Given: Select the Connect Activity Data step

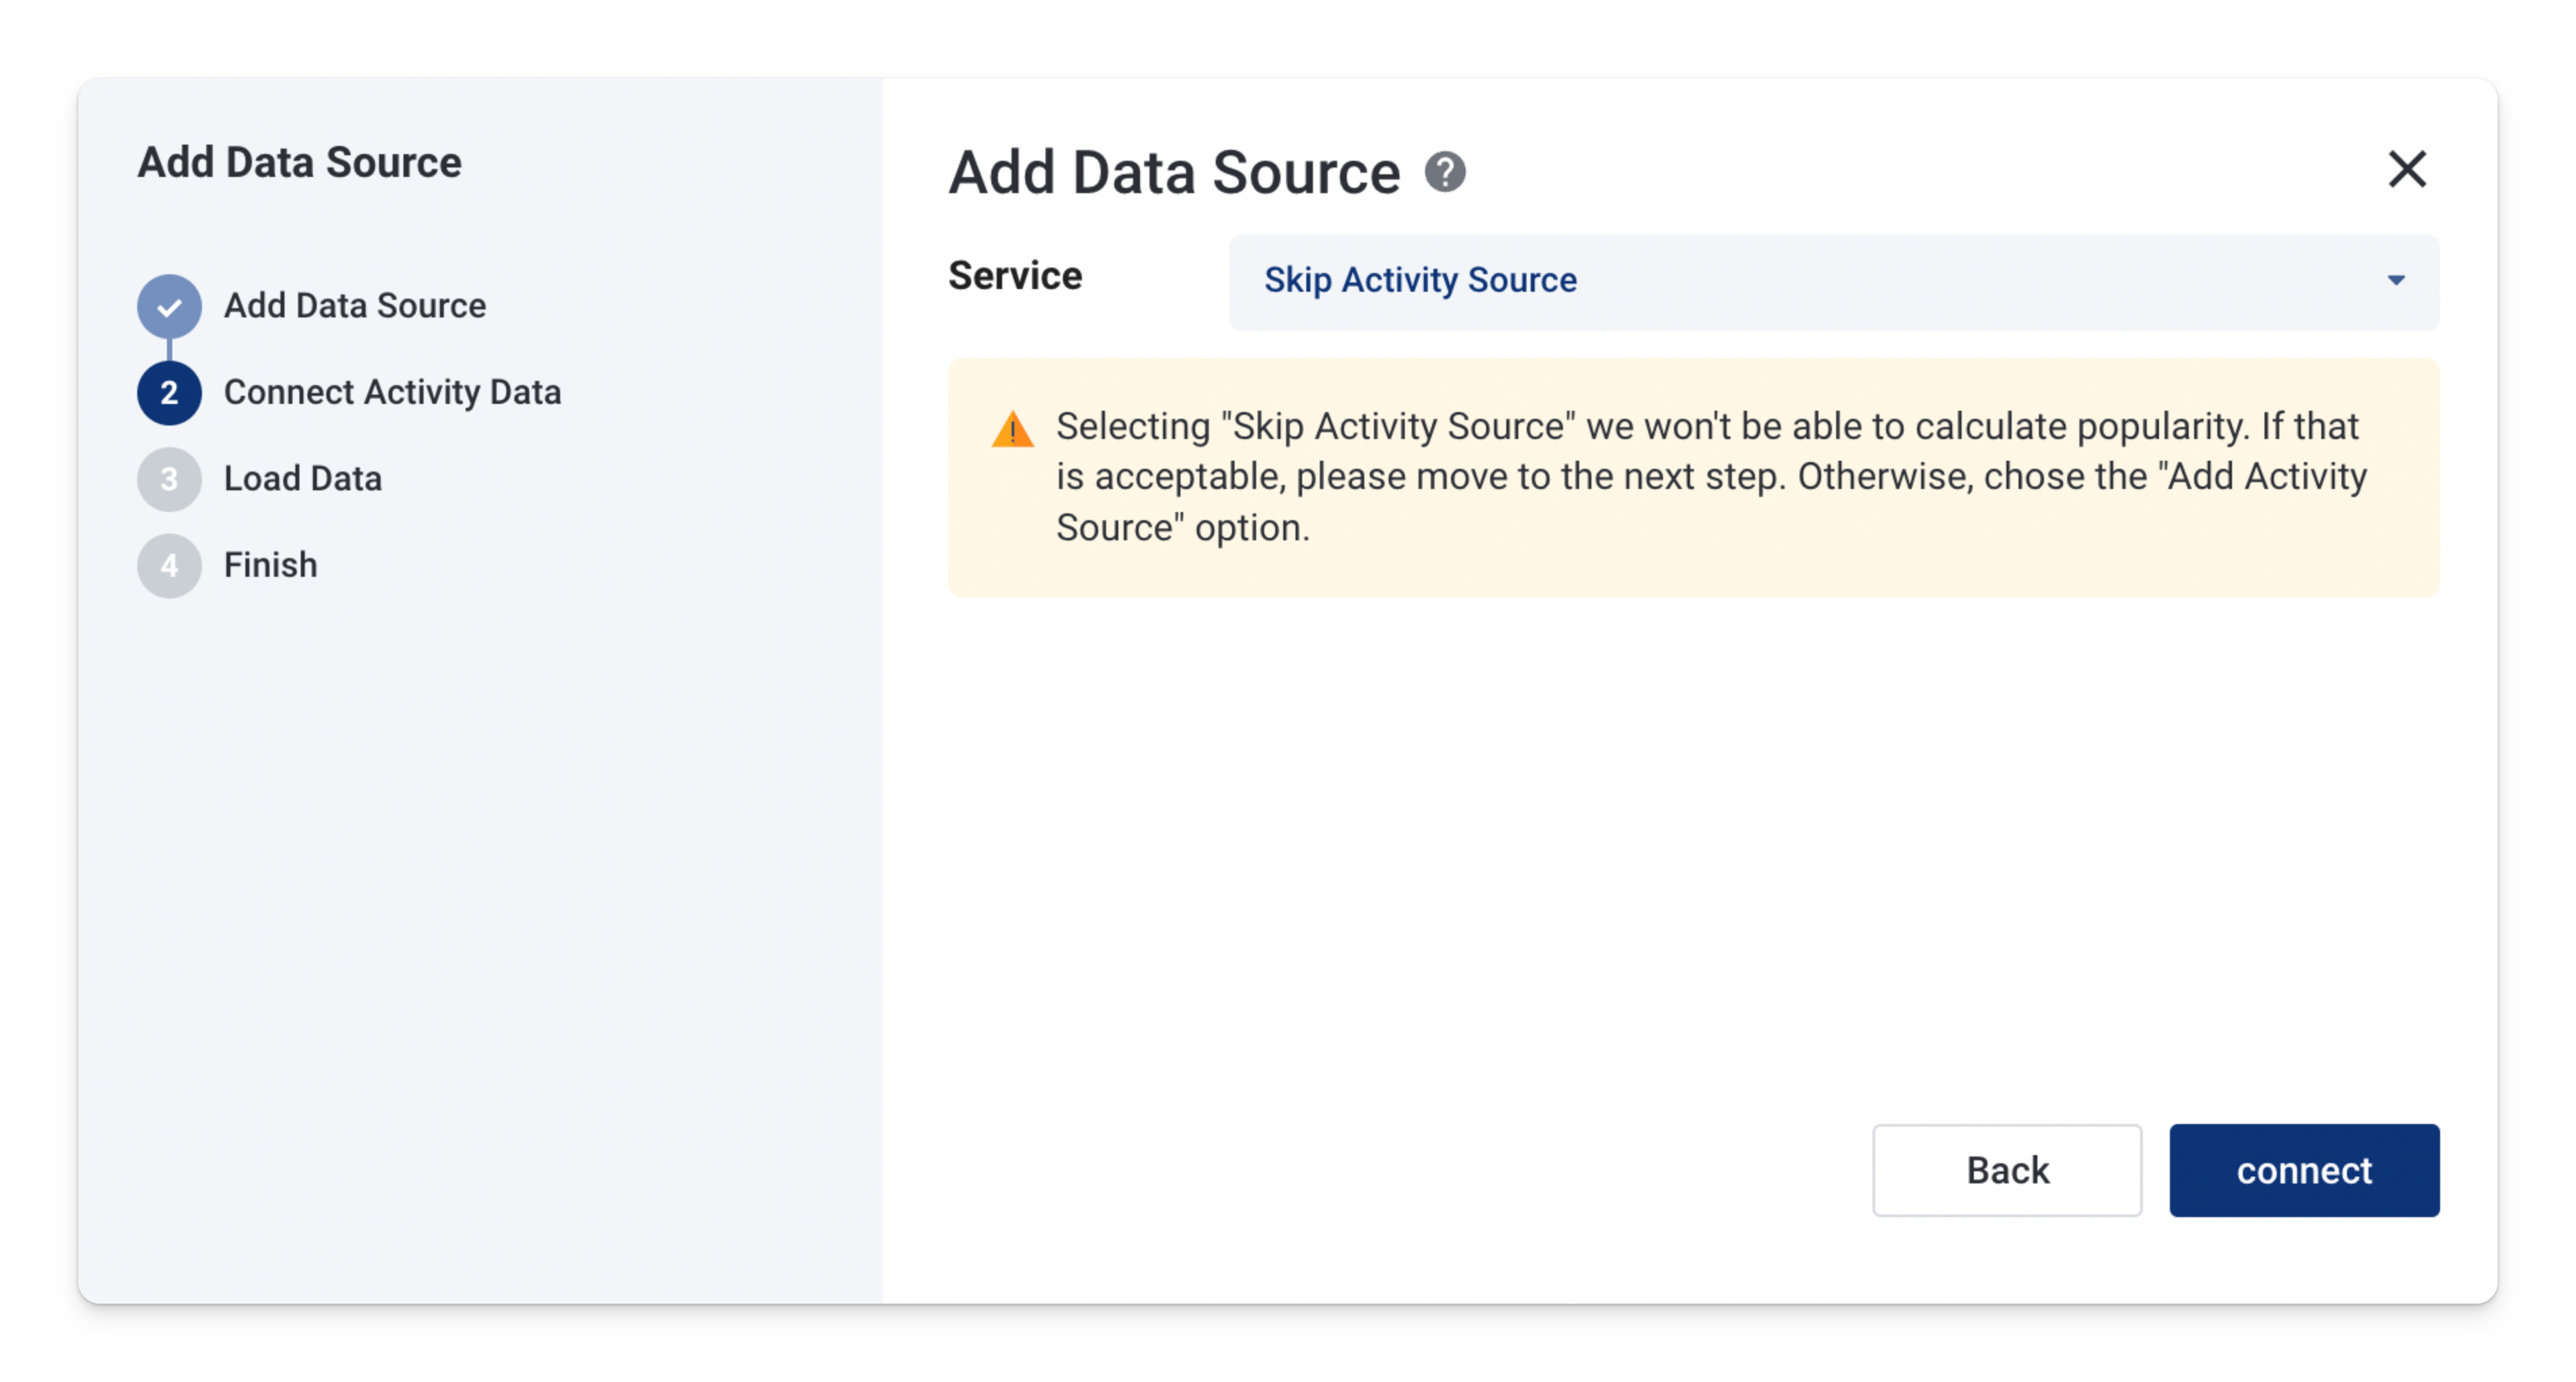Looking at the screenshot, I should click(392, 392).
